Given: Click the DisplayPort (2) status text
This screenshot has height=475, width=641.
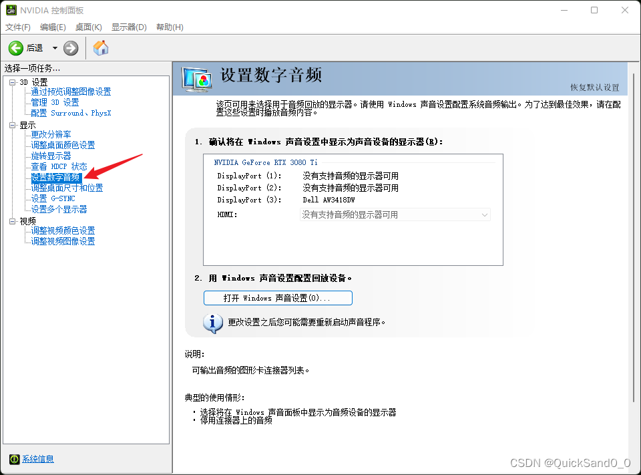Looking at the screenshot, I should 351,188.
